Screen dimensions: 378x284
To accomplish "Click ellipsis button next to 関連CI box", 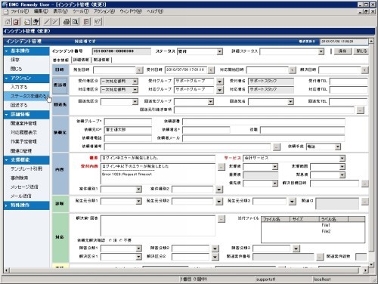I will [x=364, y=202].
